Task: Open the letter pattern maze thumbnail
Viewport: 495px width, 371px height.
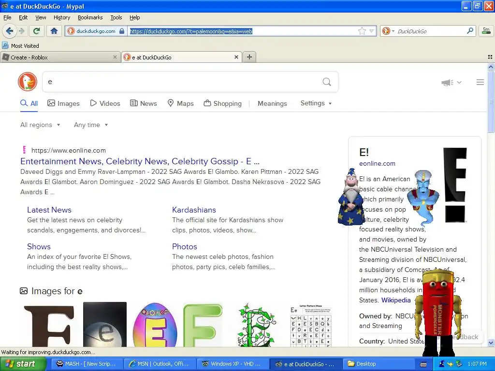Action: [311, 325]
